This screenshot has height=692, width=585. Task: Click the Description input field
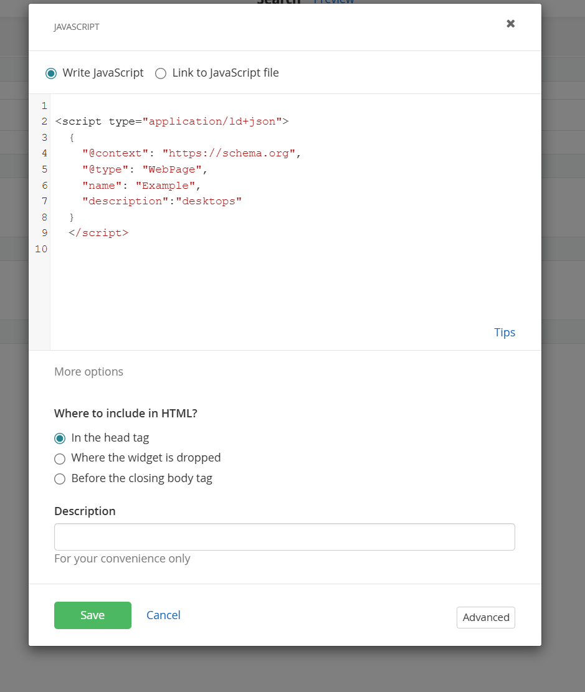pos(284,537)
